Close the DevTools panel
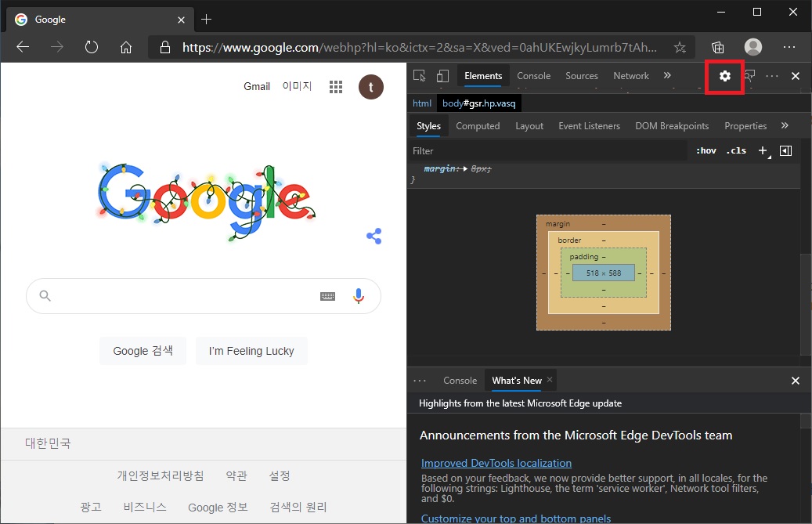The height and width of the screenshot is (524, 812). pyautogui.click(x=796, y=76)
